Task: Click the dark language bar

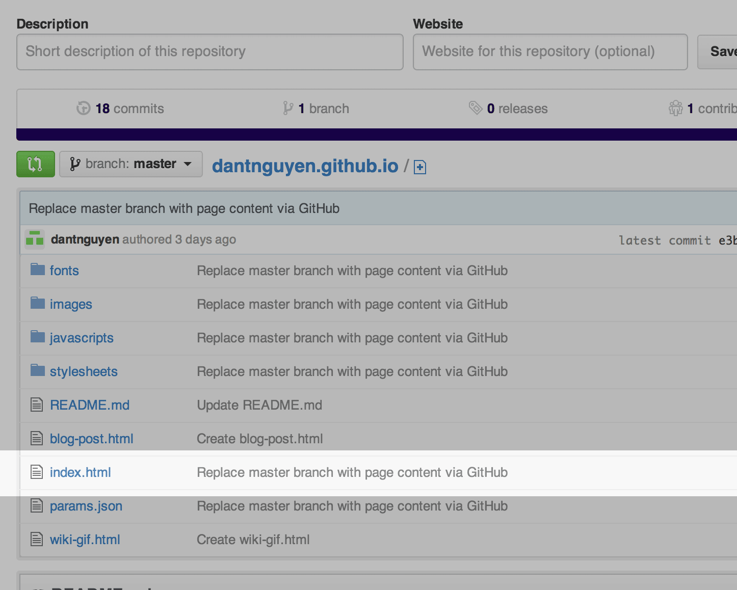Action: tap(377, 135)
